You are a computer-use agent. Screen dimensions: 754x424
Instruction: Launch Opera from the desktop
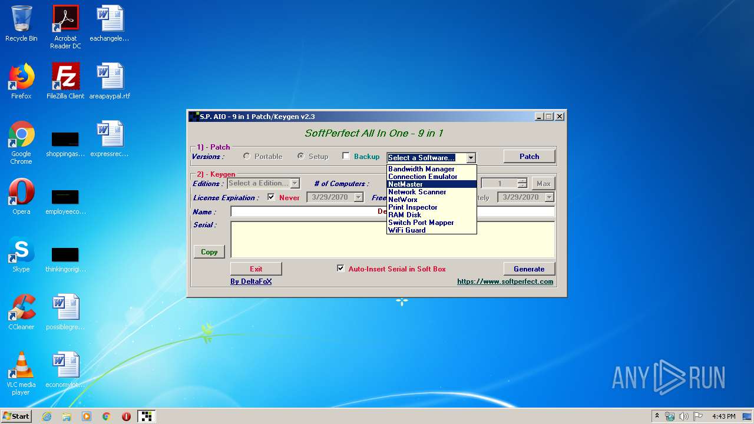pos(21,197)
